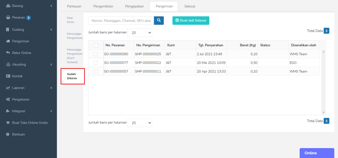
Task: Open Buat Toko Online Gratis link
Action: pyautogui.click(x=30, y=123)
